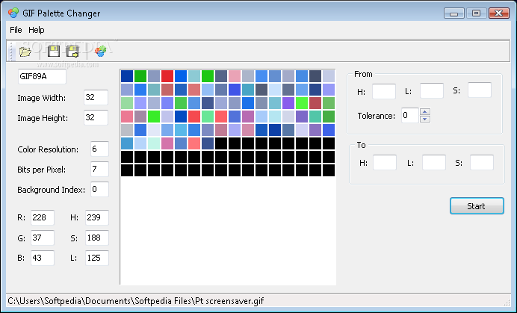Click the Start button
517x313 pixels.
point(477,206)
